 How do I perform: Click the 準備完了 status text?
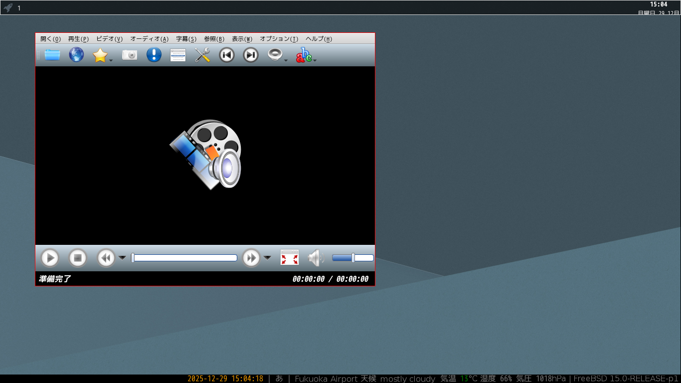point(55,279)
